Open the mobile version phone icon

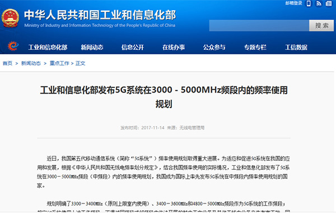pos(309,3)
